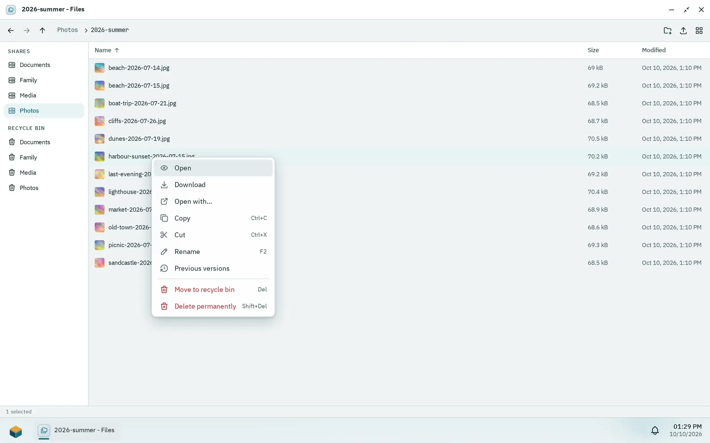Click thumbnail of the harbour-sunset file
Screen dimensions: 710x443
tap(99, 157)
